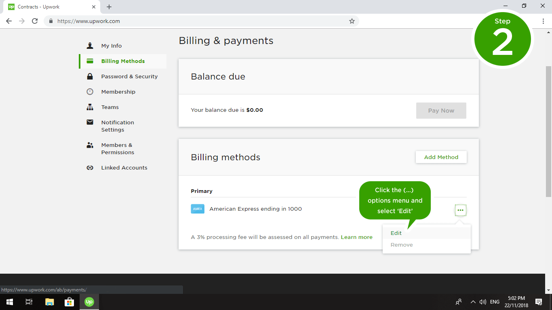Expand hidden icons in the system tray

pyautogui.click(x=473, y=302)
